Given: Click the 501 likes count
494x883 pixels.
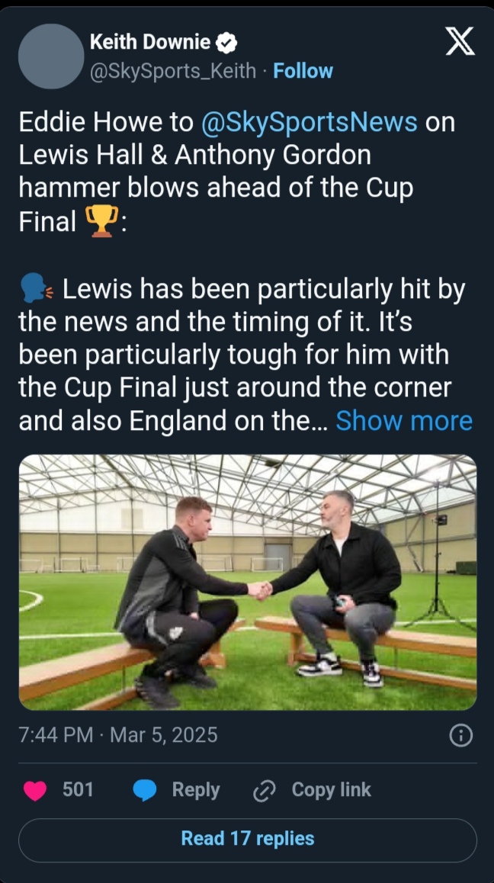Looking at the screenshot, I should pyautogui.click(x=78, y=790).
